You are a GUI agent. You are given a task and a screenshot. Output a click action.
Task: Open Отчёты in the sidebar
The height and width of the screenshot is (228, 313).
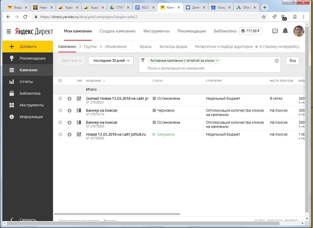28,82
